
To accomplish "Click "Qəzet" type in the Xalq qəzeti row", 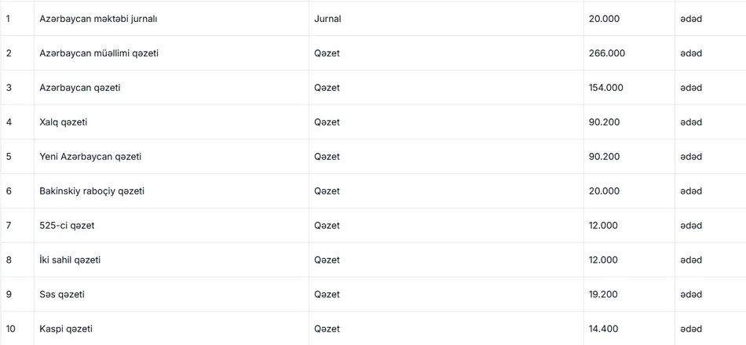I will (x=327, y=122).
